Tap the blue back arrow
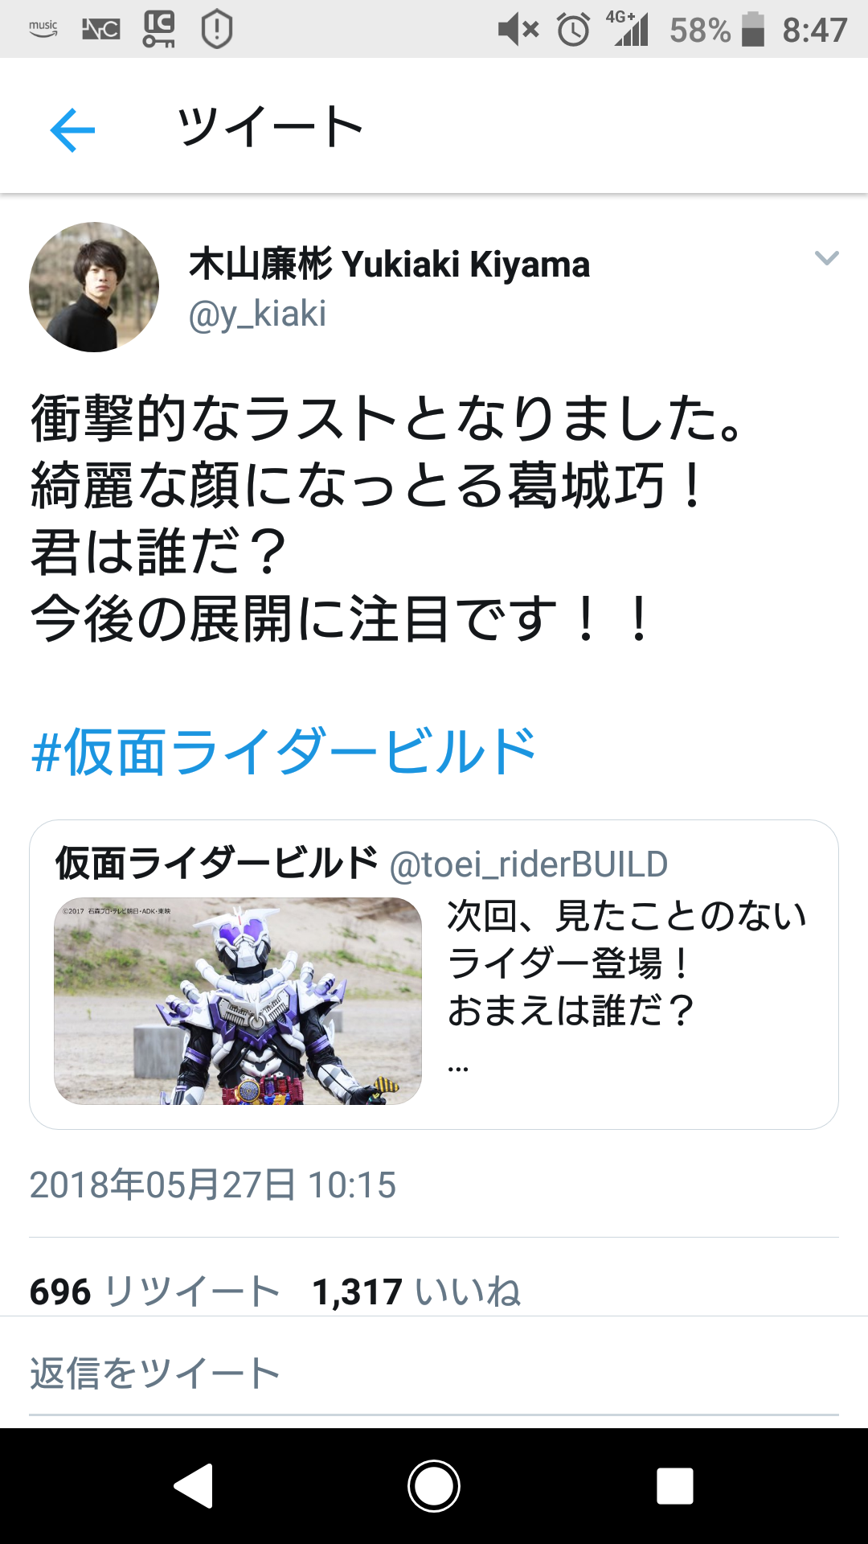 click(x=72, y=129)
